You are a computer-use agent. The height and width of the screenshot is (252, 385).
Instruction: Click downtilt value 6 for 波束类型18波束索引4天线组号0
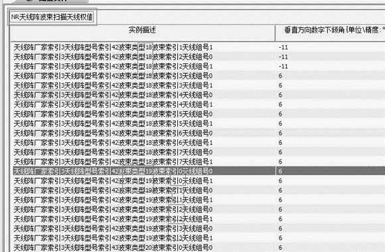pos(280,95)
